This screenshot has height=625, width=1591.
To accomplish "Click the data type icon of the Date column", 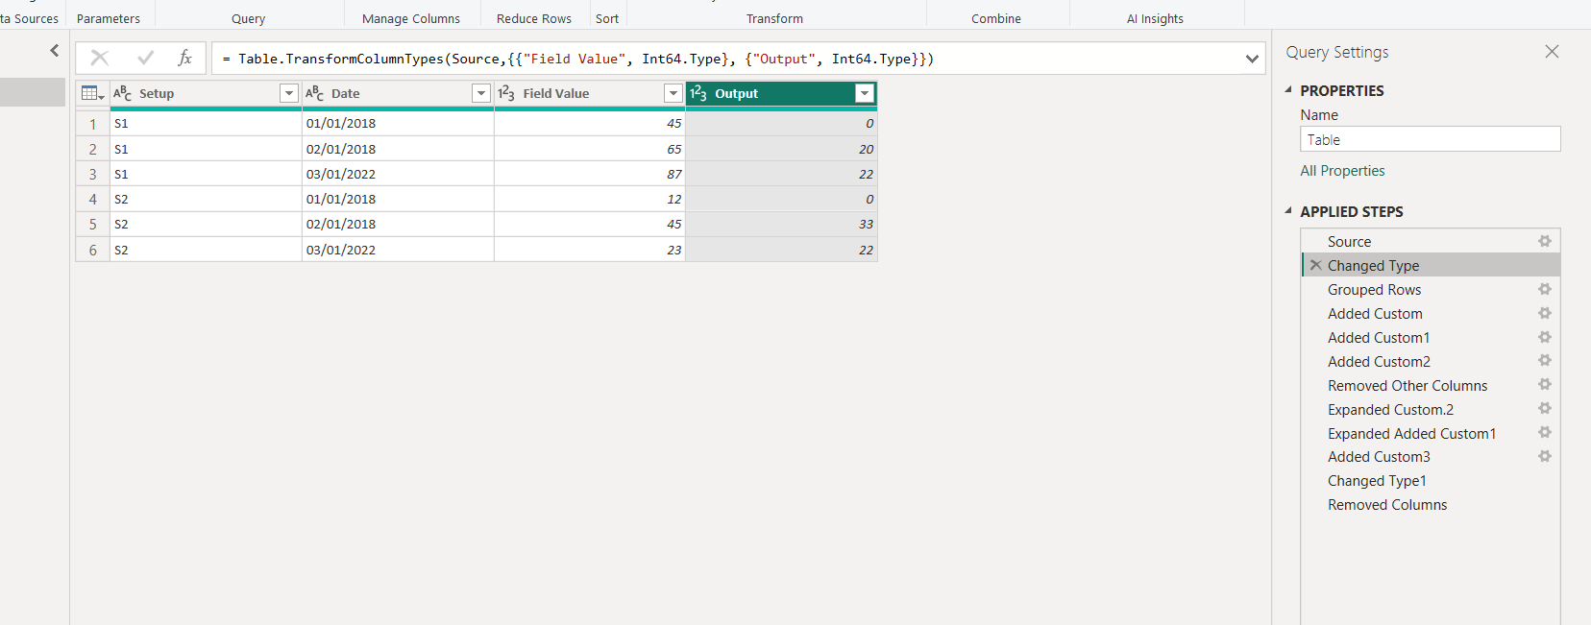I will point(314,93).
